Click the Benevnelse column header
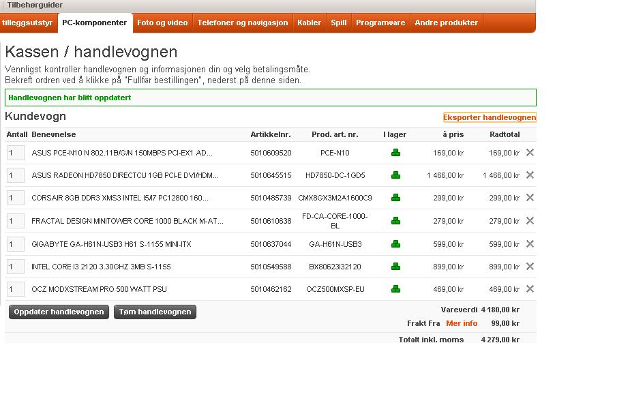The image size is (630, 403). 54,134
